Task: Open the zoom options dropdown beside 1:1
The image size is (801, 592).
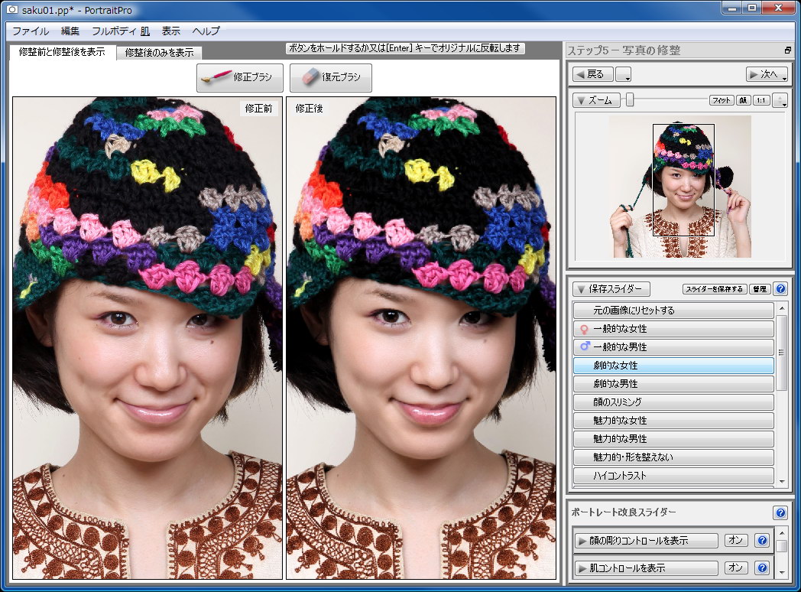Action: coord(780,100)
